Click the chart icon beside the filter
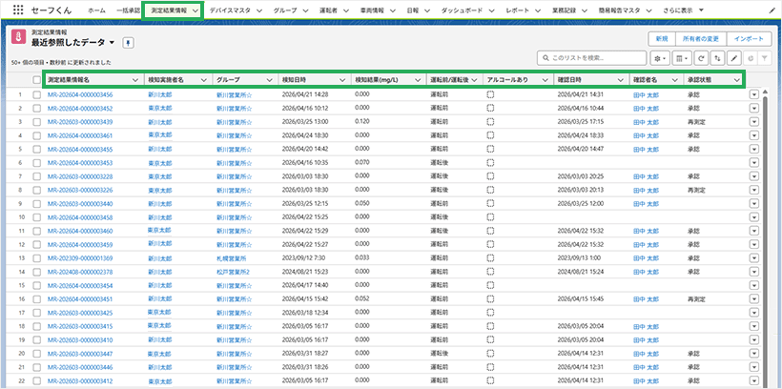Viewport: 782px width, 389px height. tap(750, 58)
